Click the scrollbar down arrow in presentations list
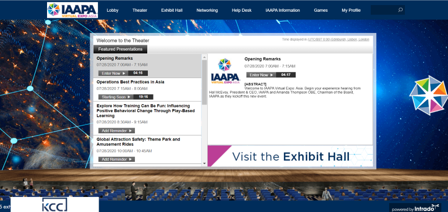Viewport: 448px width, 212px height. [204, 163]
